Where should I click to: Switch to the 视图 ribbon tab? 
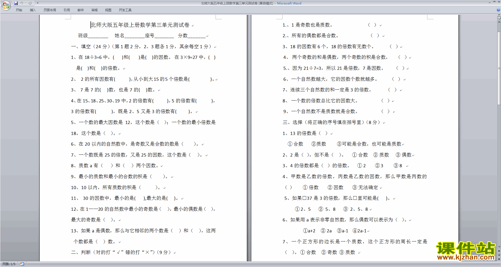point(108,10)
